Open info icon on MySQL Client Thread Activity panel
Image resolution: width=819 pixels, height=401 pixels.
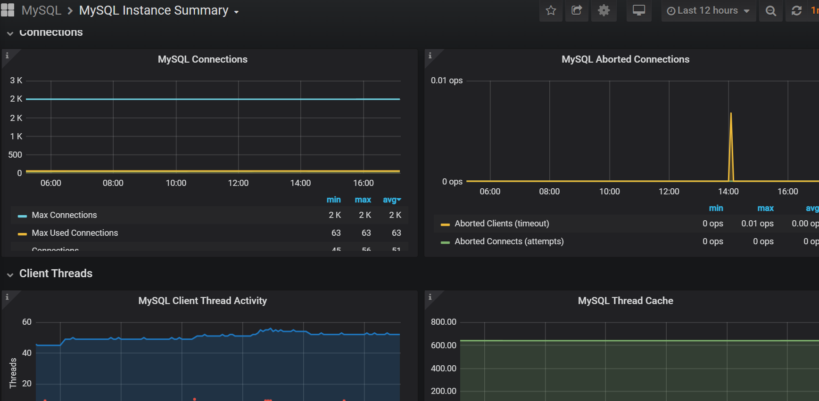7,297
